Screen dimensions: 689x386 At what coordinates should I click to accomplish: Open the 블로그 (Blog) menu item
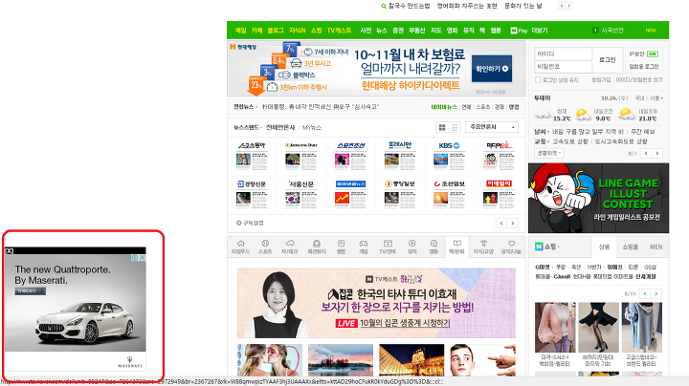click(x=276, y=31)
